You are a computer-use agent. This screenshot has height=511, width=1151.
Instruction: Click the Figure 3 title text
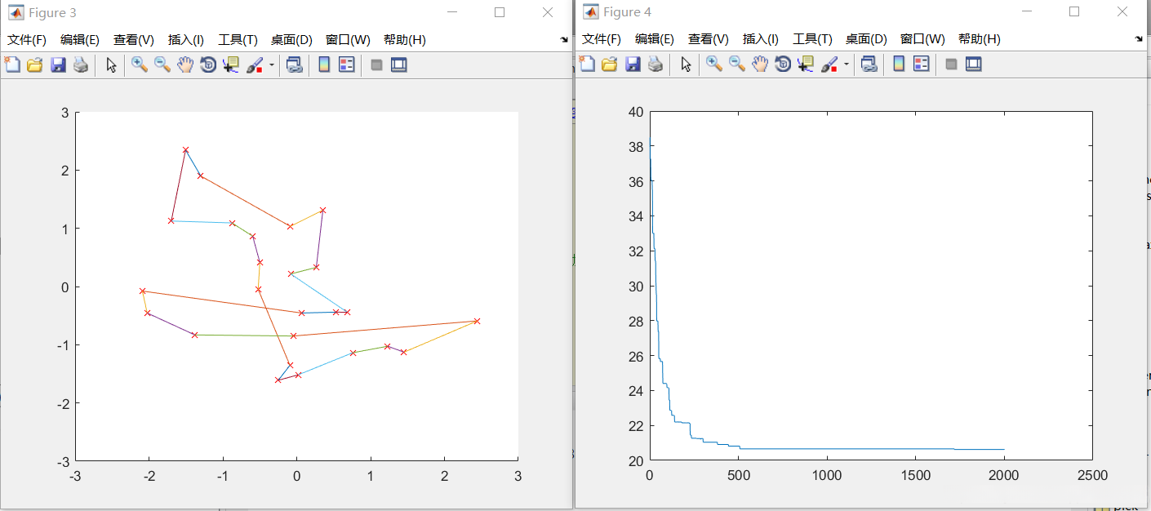click(x=52, y=13)
